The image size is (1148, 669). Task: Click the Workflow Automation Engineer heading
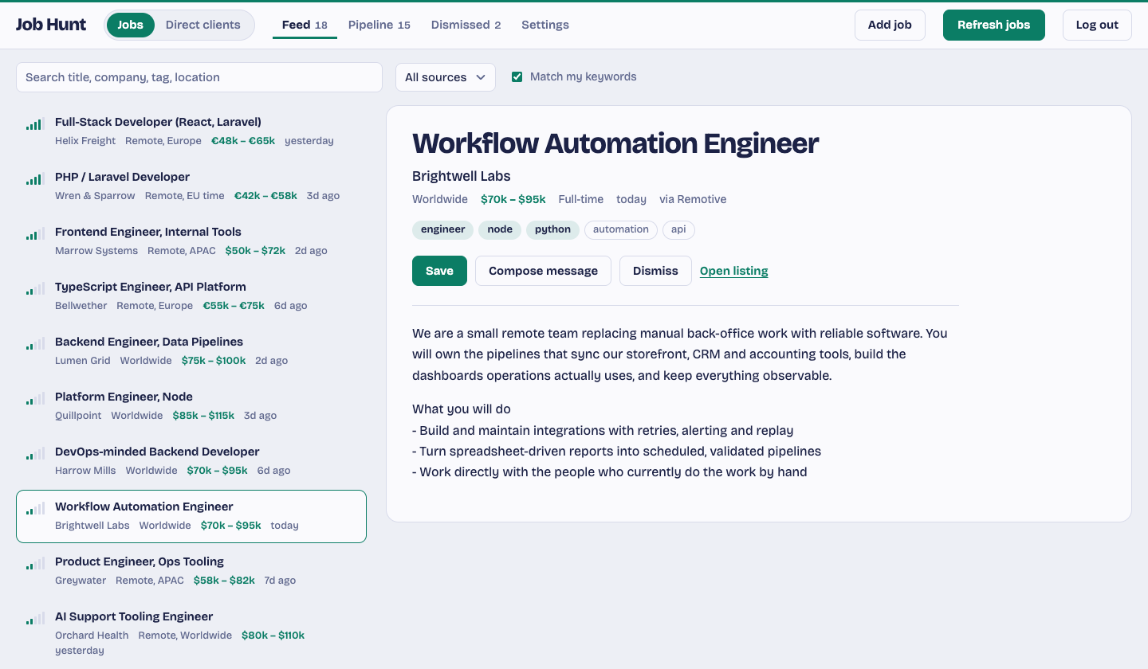click(x=615, y=143)
